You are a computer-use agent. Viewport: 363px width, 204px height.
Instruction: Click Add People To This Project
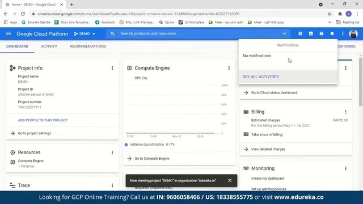(x=43, y=120)
